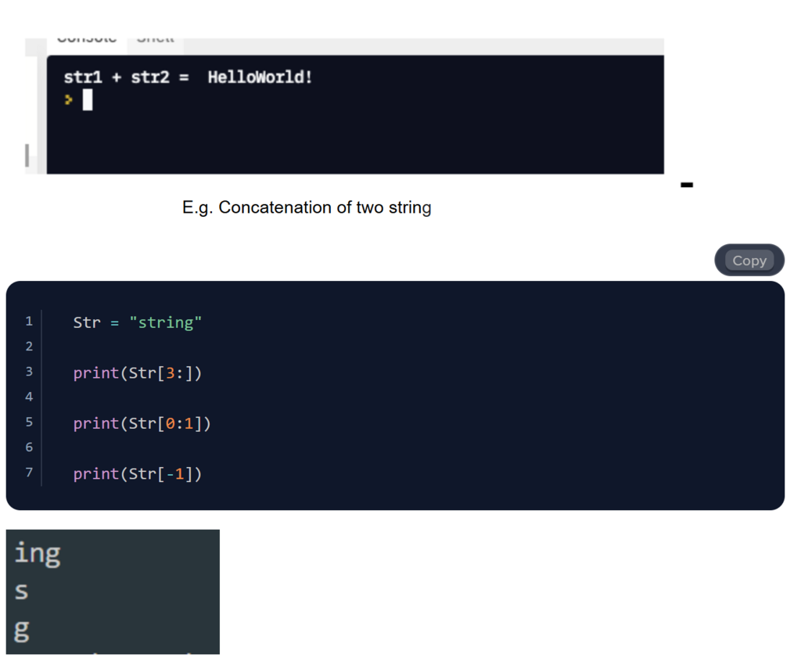This screenshot has width=801, height=658.
Task: Switch to the Shell tab
Action: (155, 39)
